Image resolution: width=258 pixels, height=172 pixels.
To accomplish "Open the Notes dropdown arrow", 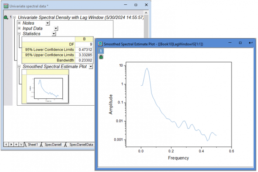I will click(48, 23).
